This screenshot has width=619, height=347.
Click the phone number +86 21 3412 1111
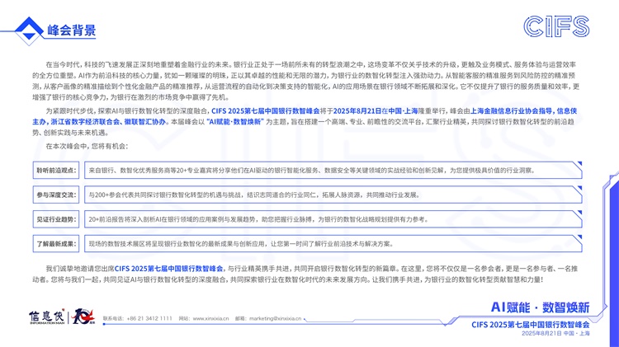(x=149, y=319)
